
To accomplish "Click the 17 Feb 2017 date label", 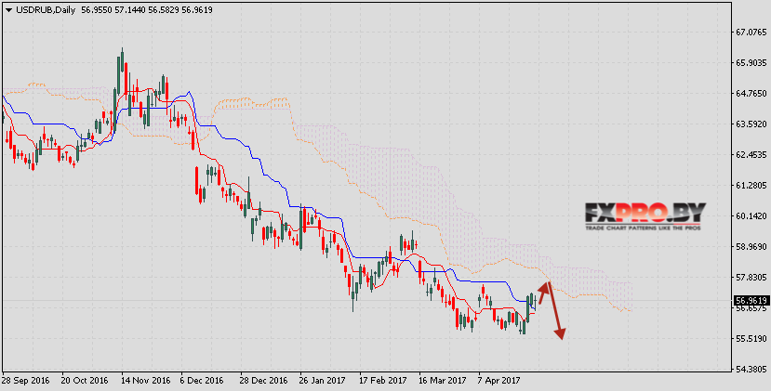I will 382,381.
